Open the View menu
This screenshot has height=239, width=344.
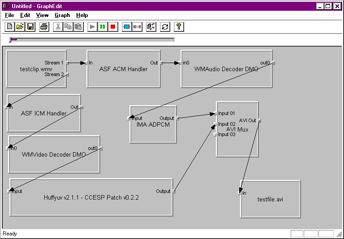(43, 15)
